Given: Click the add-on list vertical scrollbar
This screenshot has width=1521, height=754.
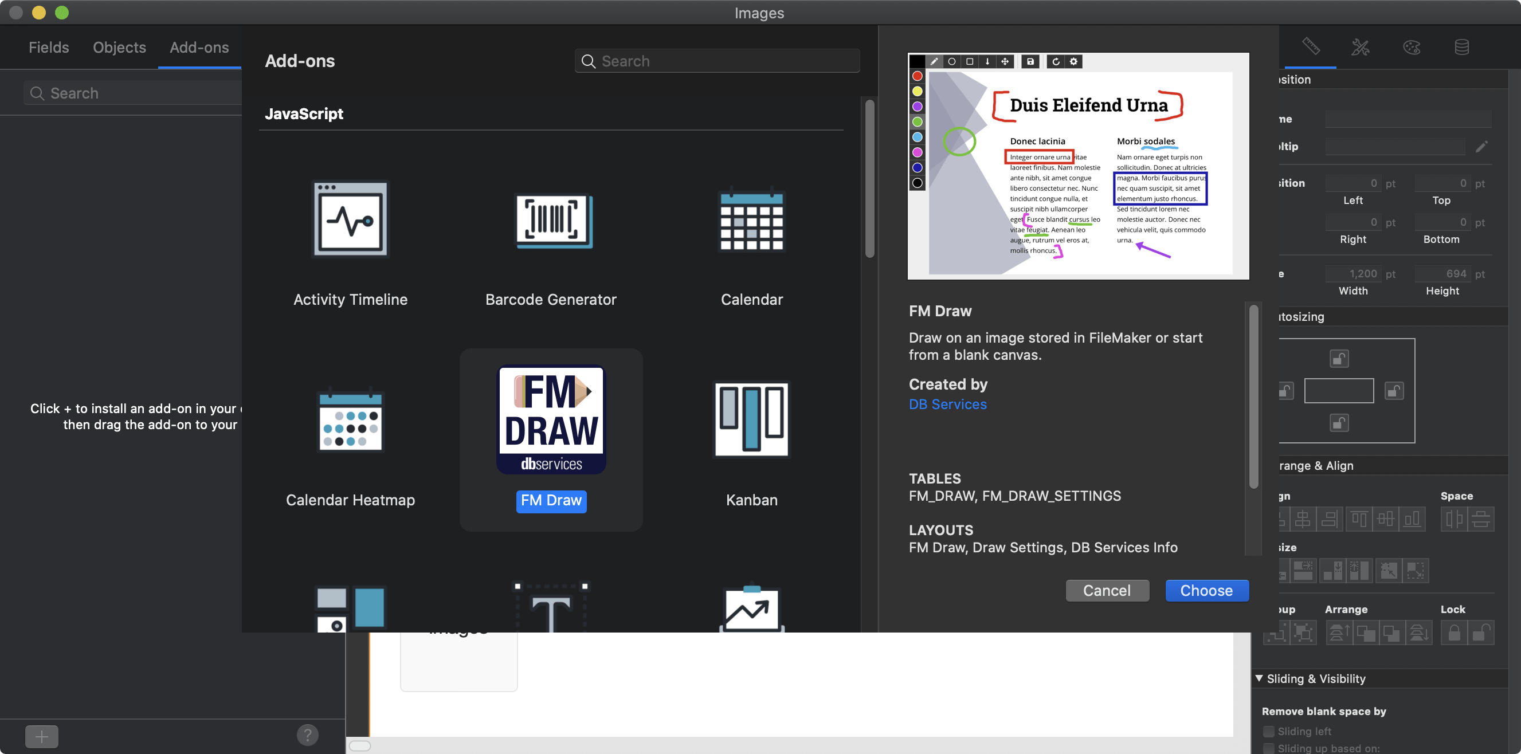Looking at the screenshot, I should (x=869, y=179).
